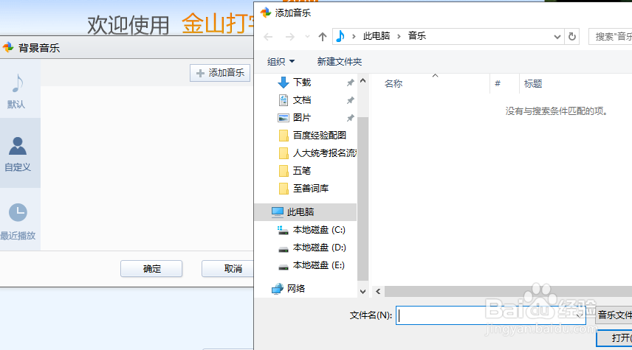This screenshot has height=350, width=632.
Task: Click the 添加音乐 button in 背景音乐 window
Action: (x=220, y=73)
